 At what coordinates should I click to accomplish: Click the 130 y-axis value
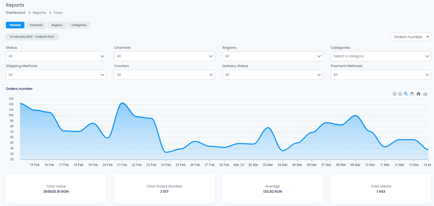pos(11,99)
